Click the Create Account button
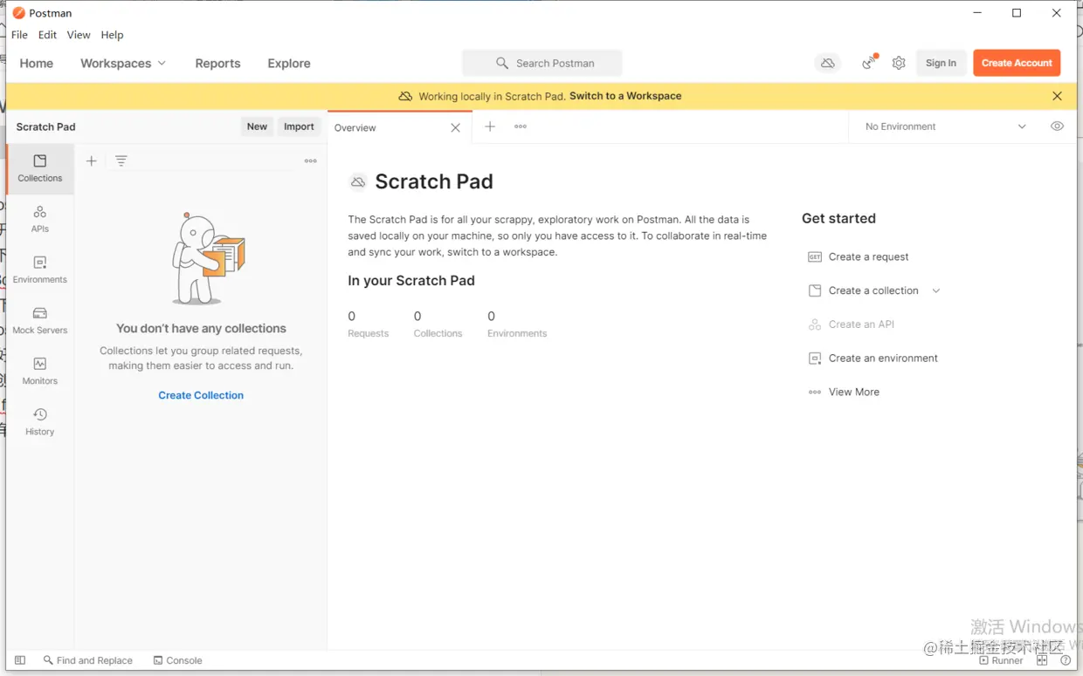This screenshot has height=676, width=1083. [x=1017, y=63]
